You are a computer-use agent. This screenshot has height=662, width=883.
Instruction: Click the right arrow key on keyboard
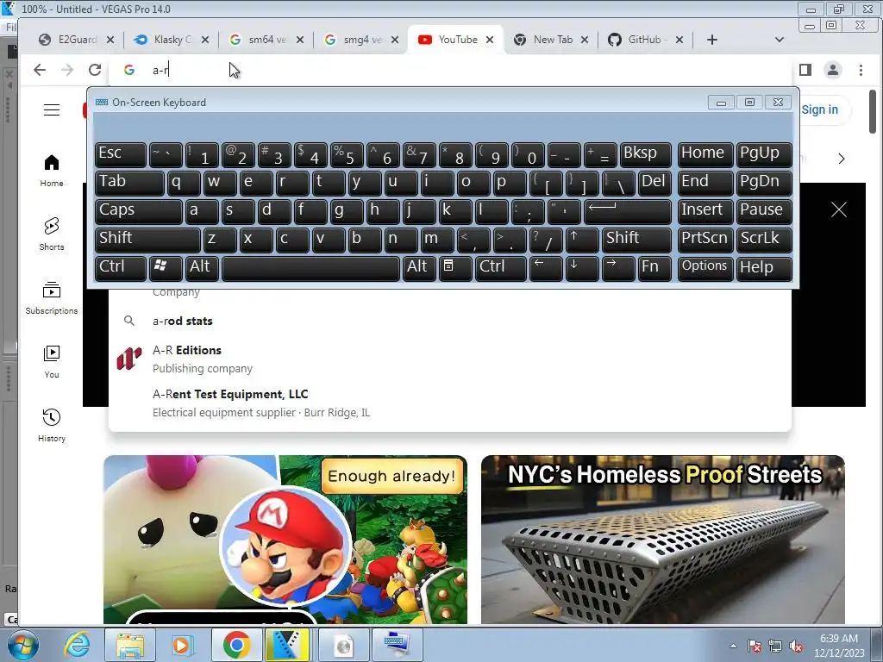(x=618, y=268)
